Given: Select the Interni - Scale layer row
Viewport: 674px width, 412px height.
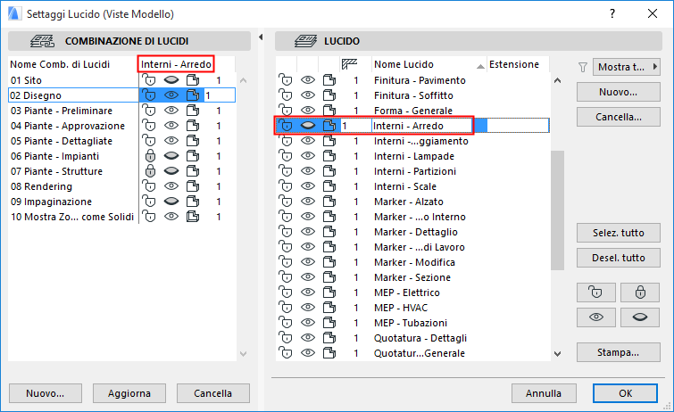Looking at the screenshot, I should [419, 186].
